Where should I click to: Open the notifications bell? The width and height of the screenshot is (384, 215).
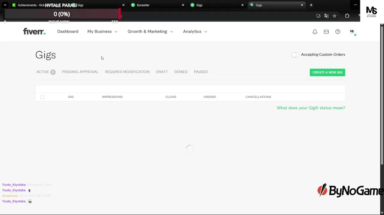[x=315, y=32]
